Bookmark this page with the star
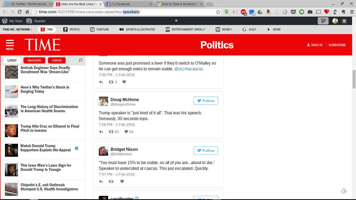 pos(218,12)
